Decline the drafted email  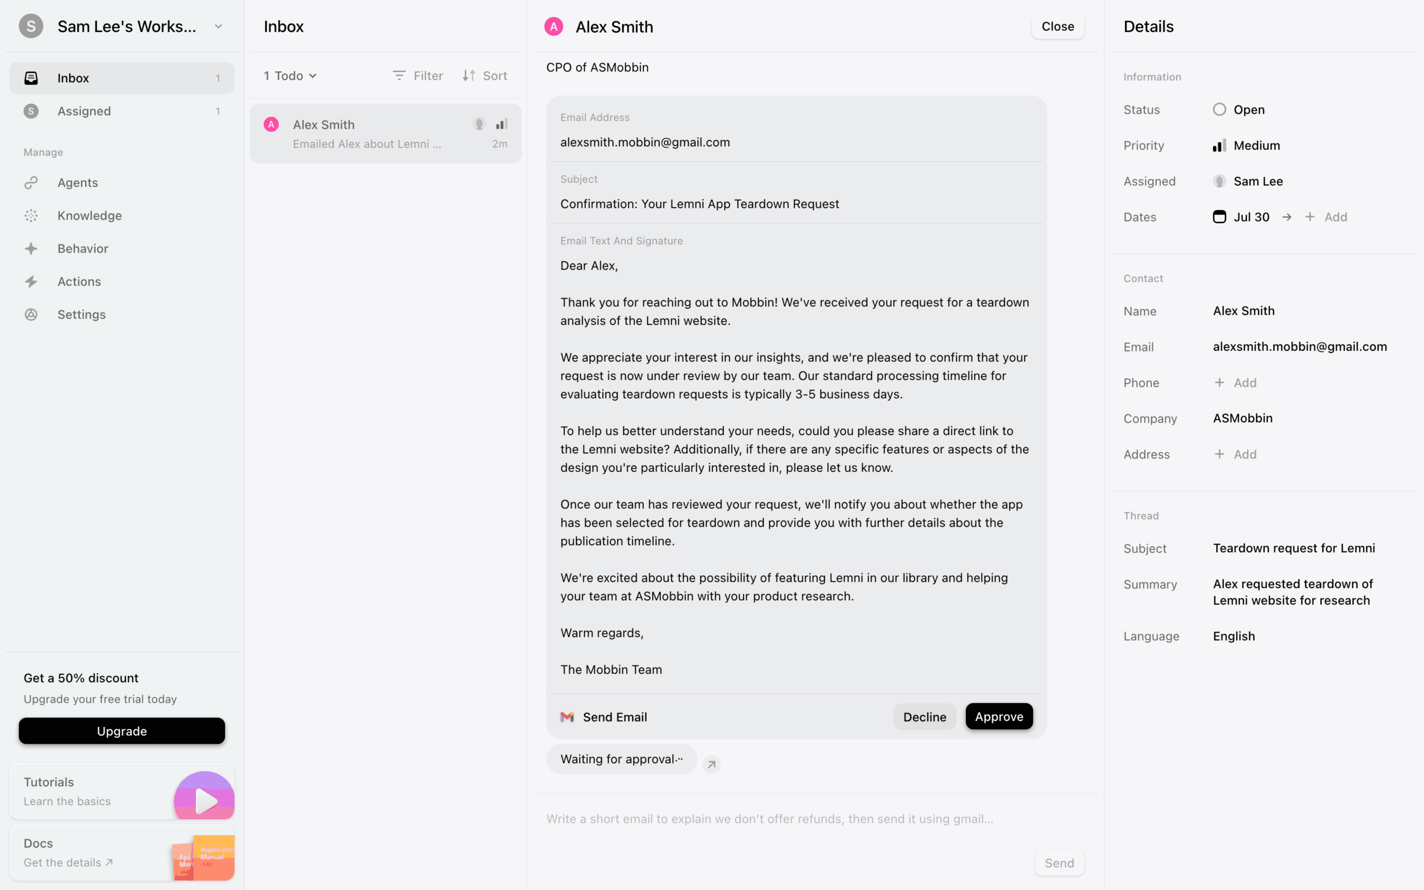pos(924,716)
